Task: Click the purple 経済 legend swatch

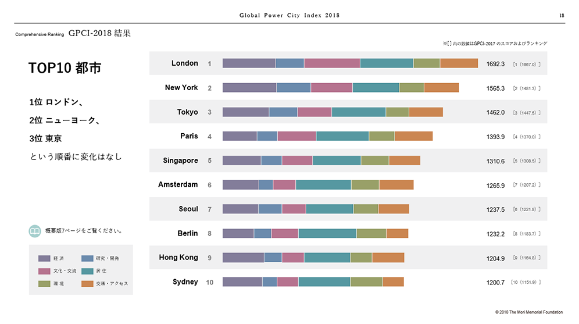Action: [x=44, y=258]
